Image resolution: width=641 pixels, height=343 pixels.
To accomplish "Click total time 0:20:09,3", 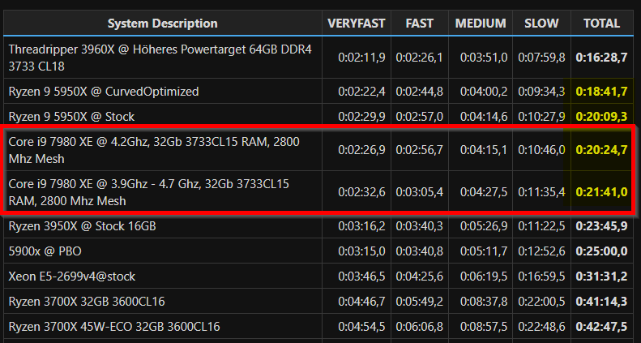I will click(601, 117).
